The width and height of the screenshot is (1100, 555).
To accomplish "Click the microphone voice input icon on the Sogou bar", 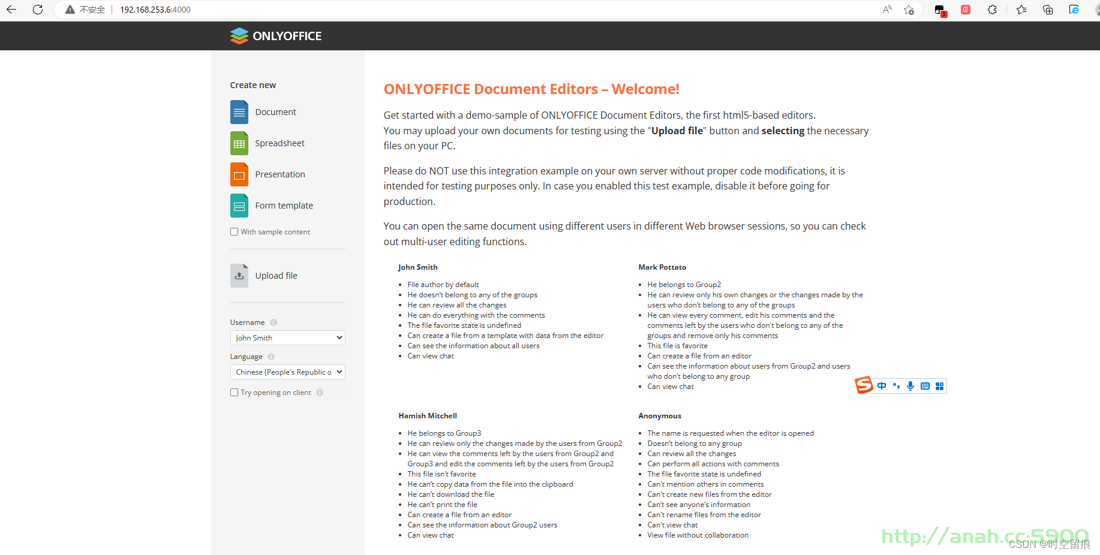I will point(910,386).
